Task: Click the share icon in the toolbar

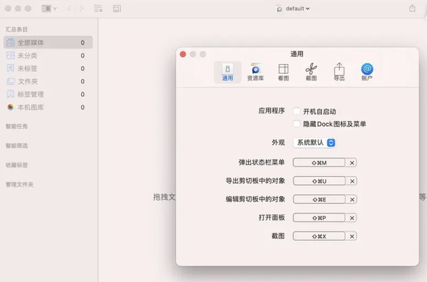Action: pyautogui.click(x=412, y=7)
